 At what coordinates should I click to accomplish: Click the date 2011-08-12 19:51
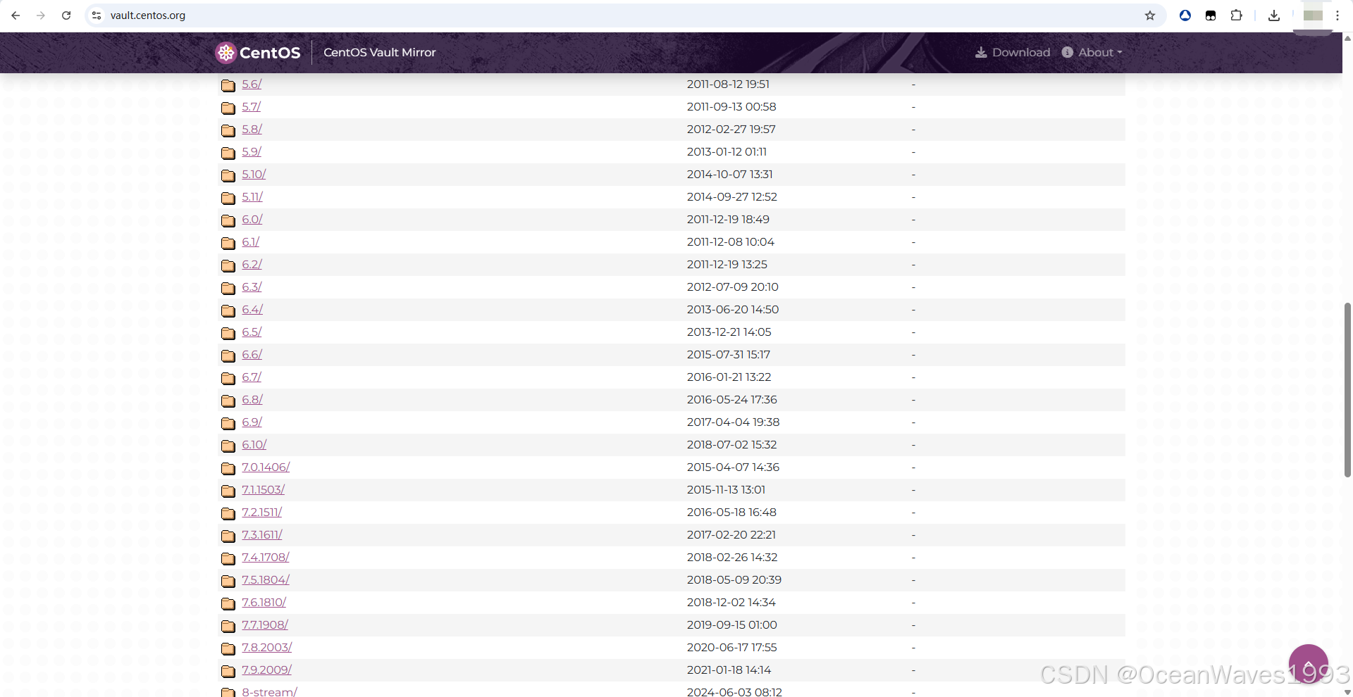pos(728,84)
